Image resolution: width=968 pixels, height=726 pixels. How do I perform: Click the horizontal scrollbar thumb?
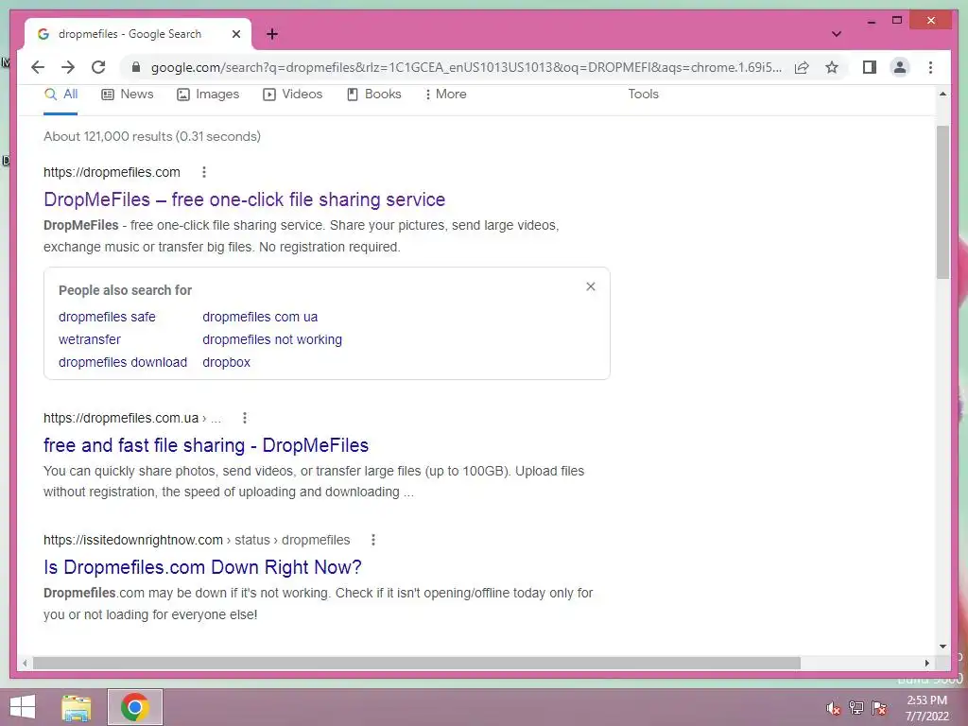coord(417,663)
